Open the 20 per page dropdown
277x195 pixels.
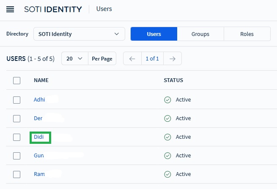(74, 59)
